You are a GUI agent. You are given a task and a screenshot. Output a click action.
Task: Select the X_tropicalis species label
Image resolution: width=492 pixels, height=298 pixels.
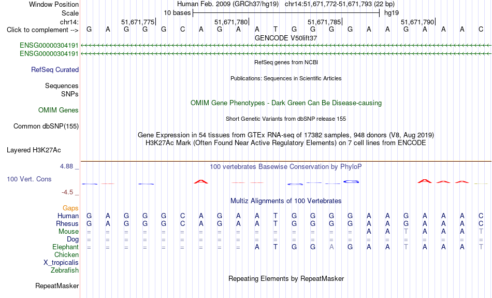(x=61, y=263)
